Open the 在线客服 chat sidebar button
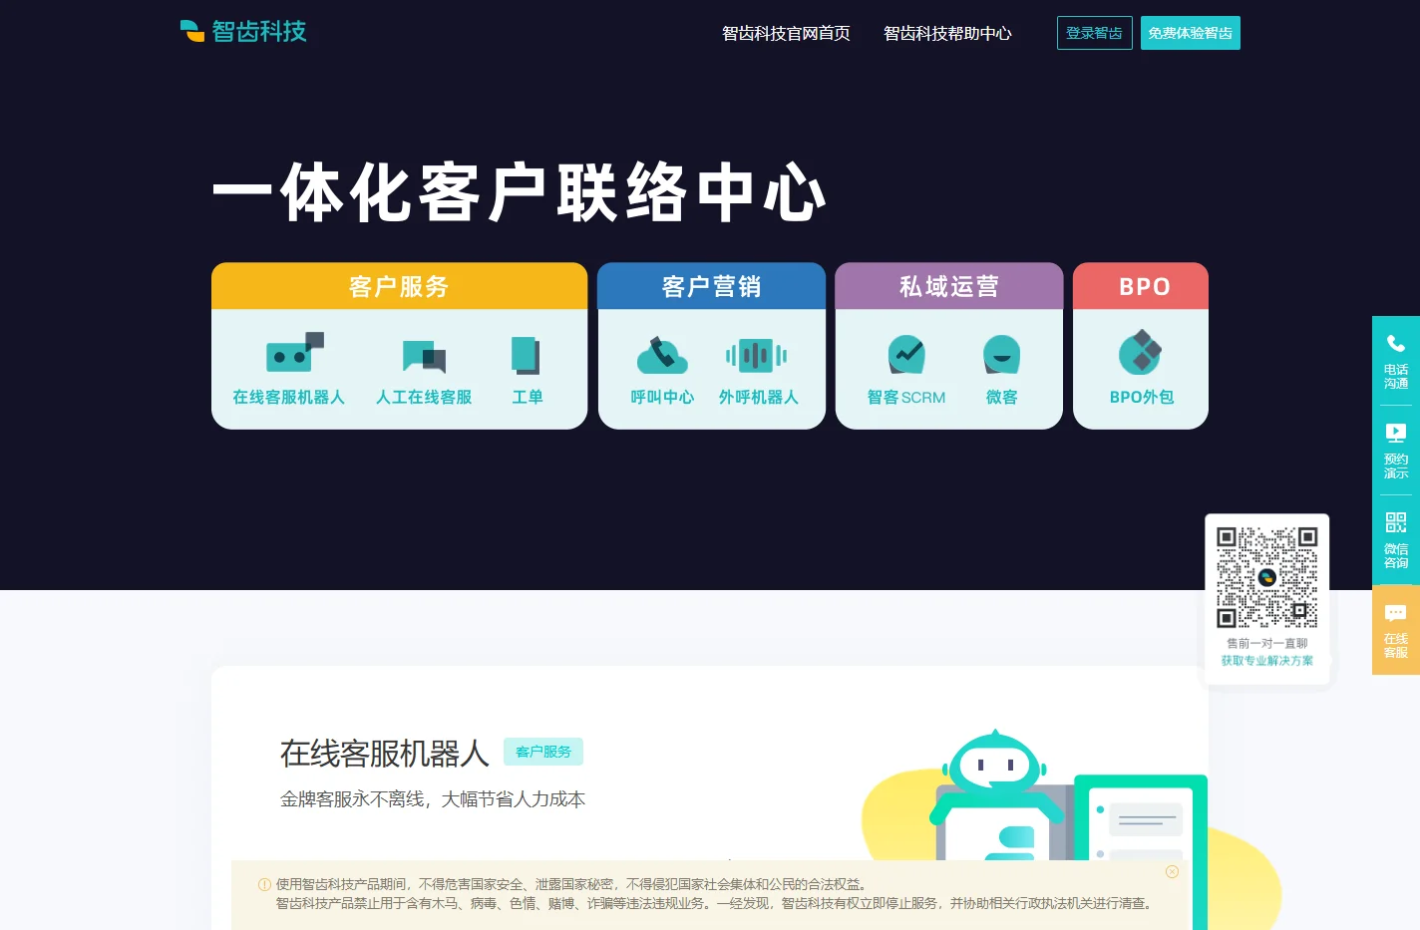Image resolution: width=1420 pixels, height=930 pixels. pos(1396,630)
